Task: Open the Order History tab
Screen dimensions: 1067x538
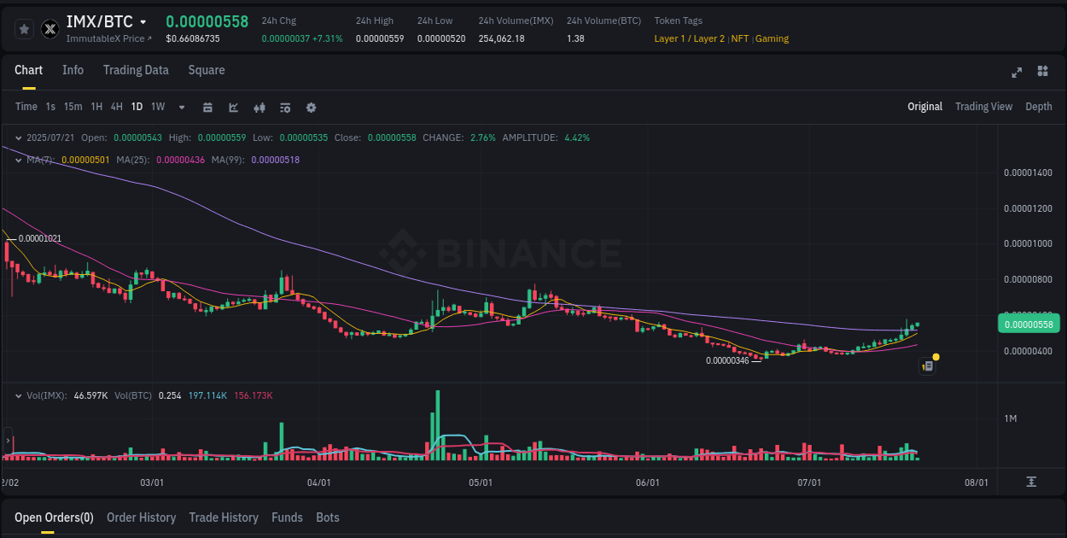Action: (141, 518)
